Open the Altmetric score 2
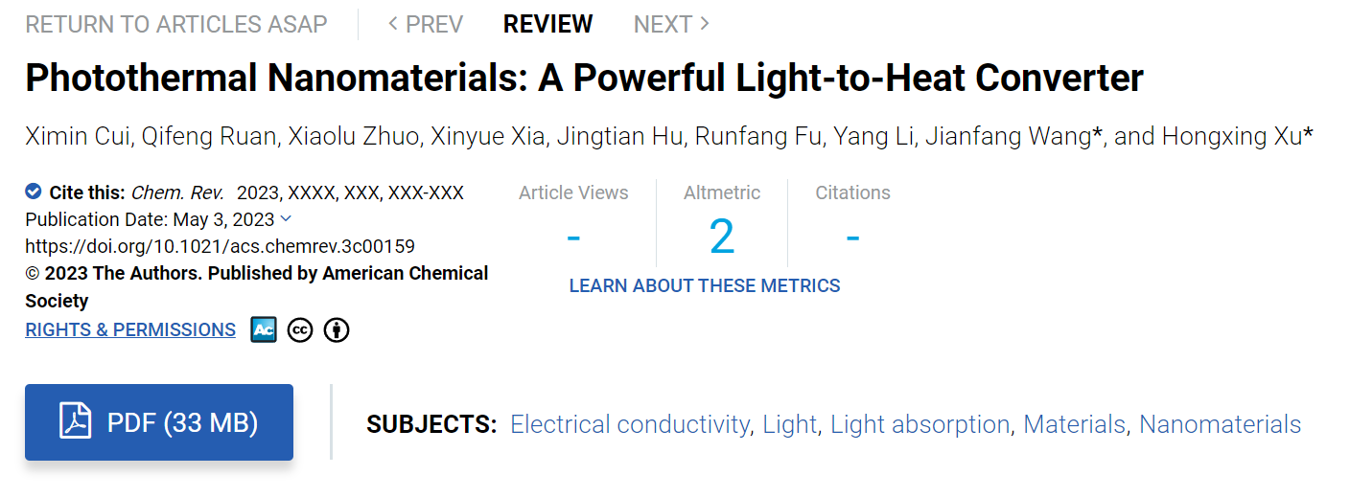The height and width of the screenshot is (498, 1350). point(722,237)
